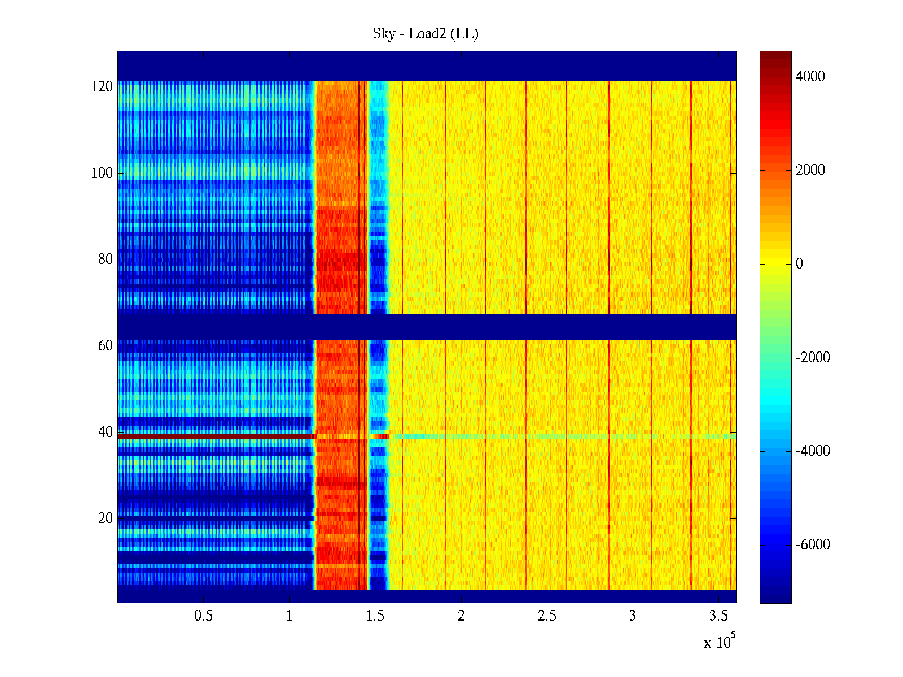Viewport: 903px width, 677px height.
Task: Click the colorbar label -6000
Action: point(812,545)
